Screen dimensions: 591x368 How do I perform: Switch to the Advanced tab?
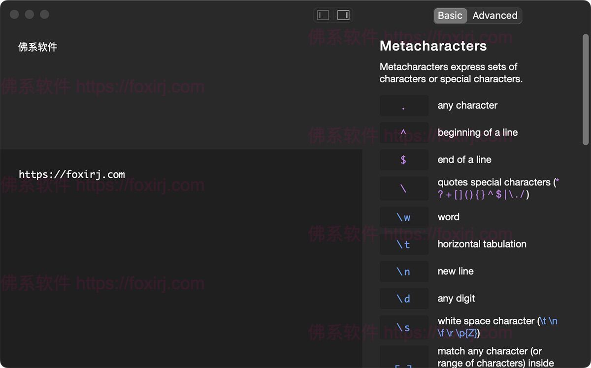click(x=494, y=15)
